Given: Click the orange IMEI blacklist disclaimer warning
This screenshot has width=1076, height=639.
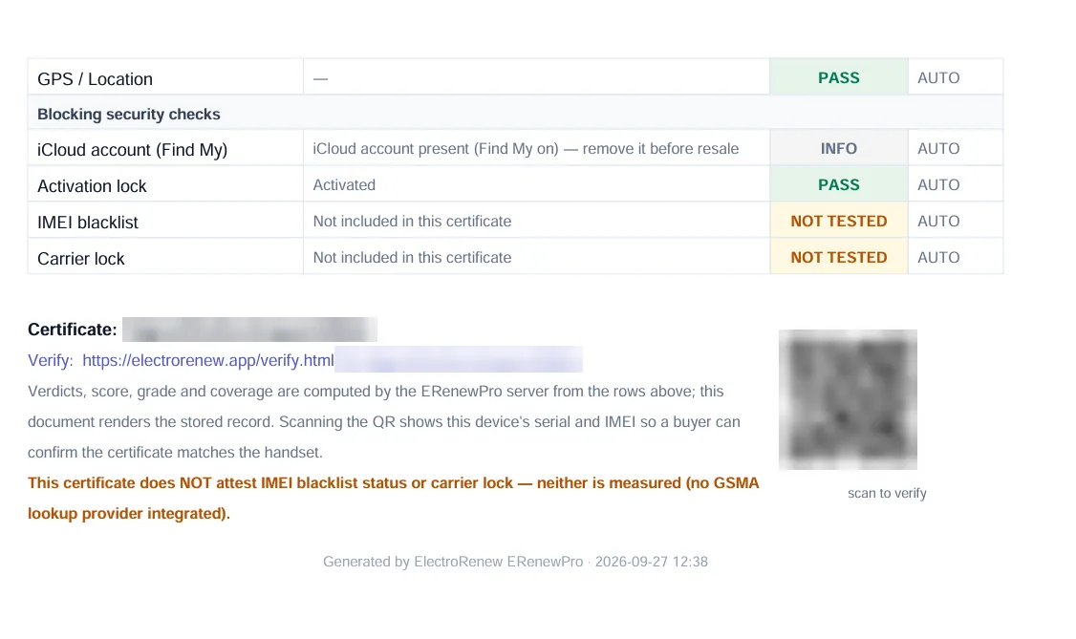Looking at the screenshot, I should [393, 499].
